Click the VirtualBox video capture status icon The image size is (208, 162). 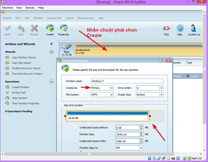[173, 158]
